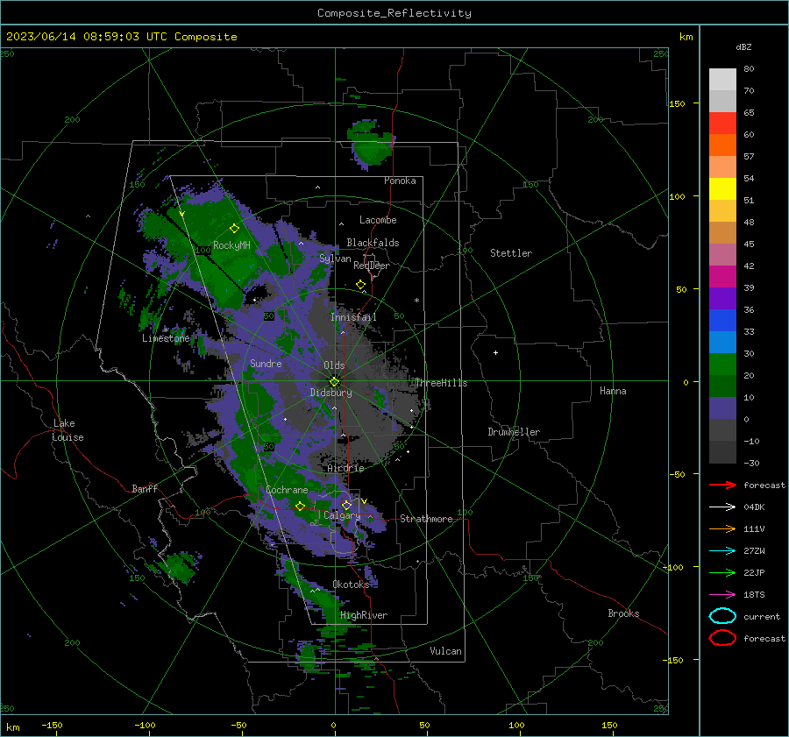
Task: Click the Banff city label
Action: pos(145,488)
